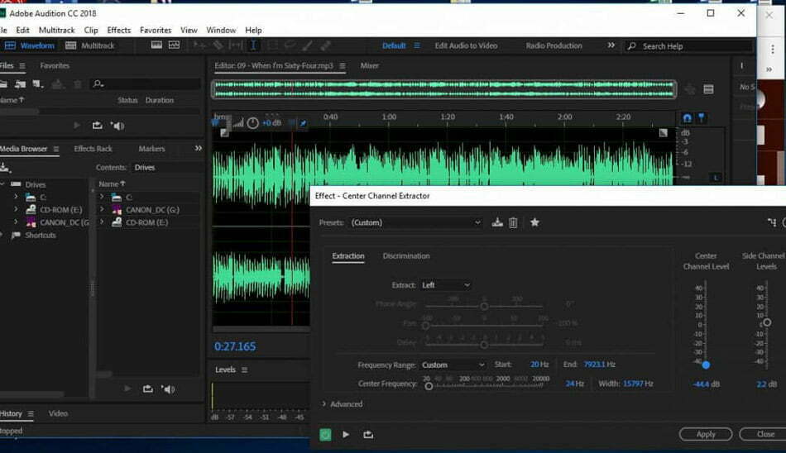This screenshot has height=453, width=786.
Task: Select the Spot Healing Brush tool
Action: 325,45
